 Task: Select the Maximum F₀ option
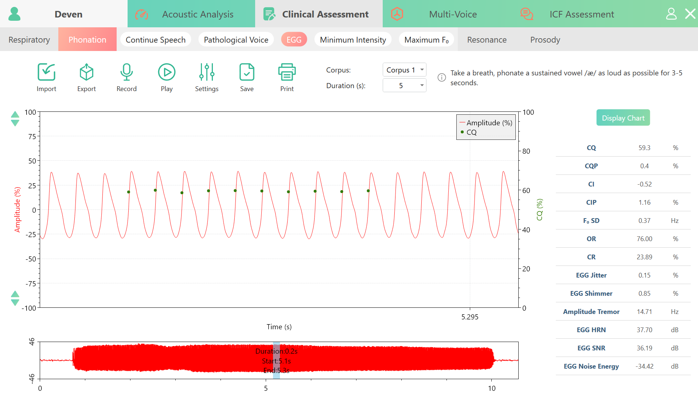(x=426, y=39)
